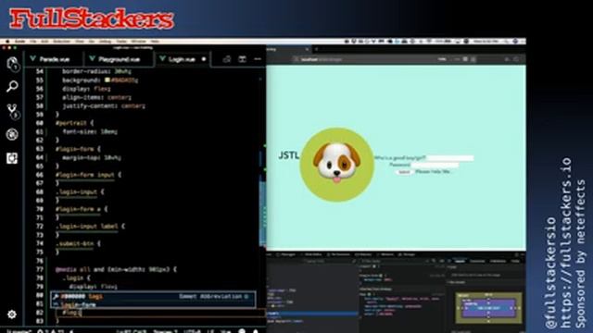Open the Explorer view in activity bar

pyautogui.click(x=12, y=64)
